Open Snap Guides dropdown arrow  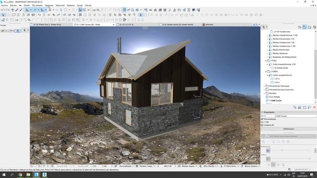pos(38,10)
